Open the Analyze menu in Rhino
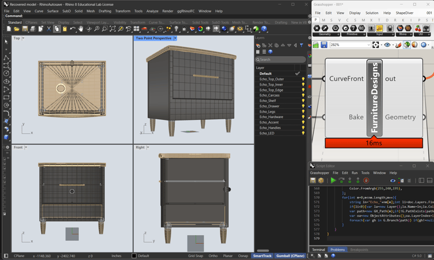This screenshot has height=260, width=434. pyautogui.click(x=152, y=11)
